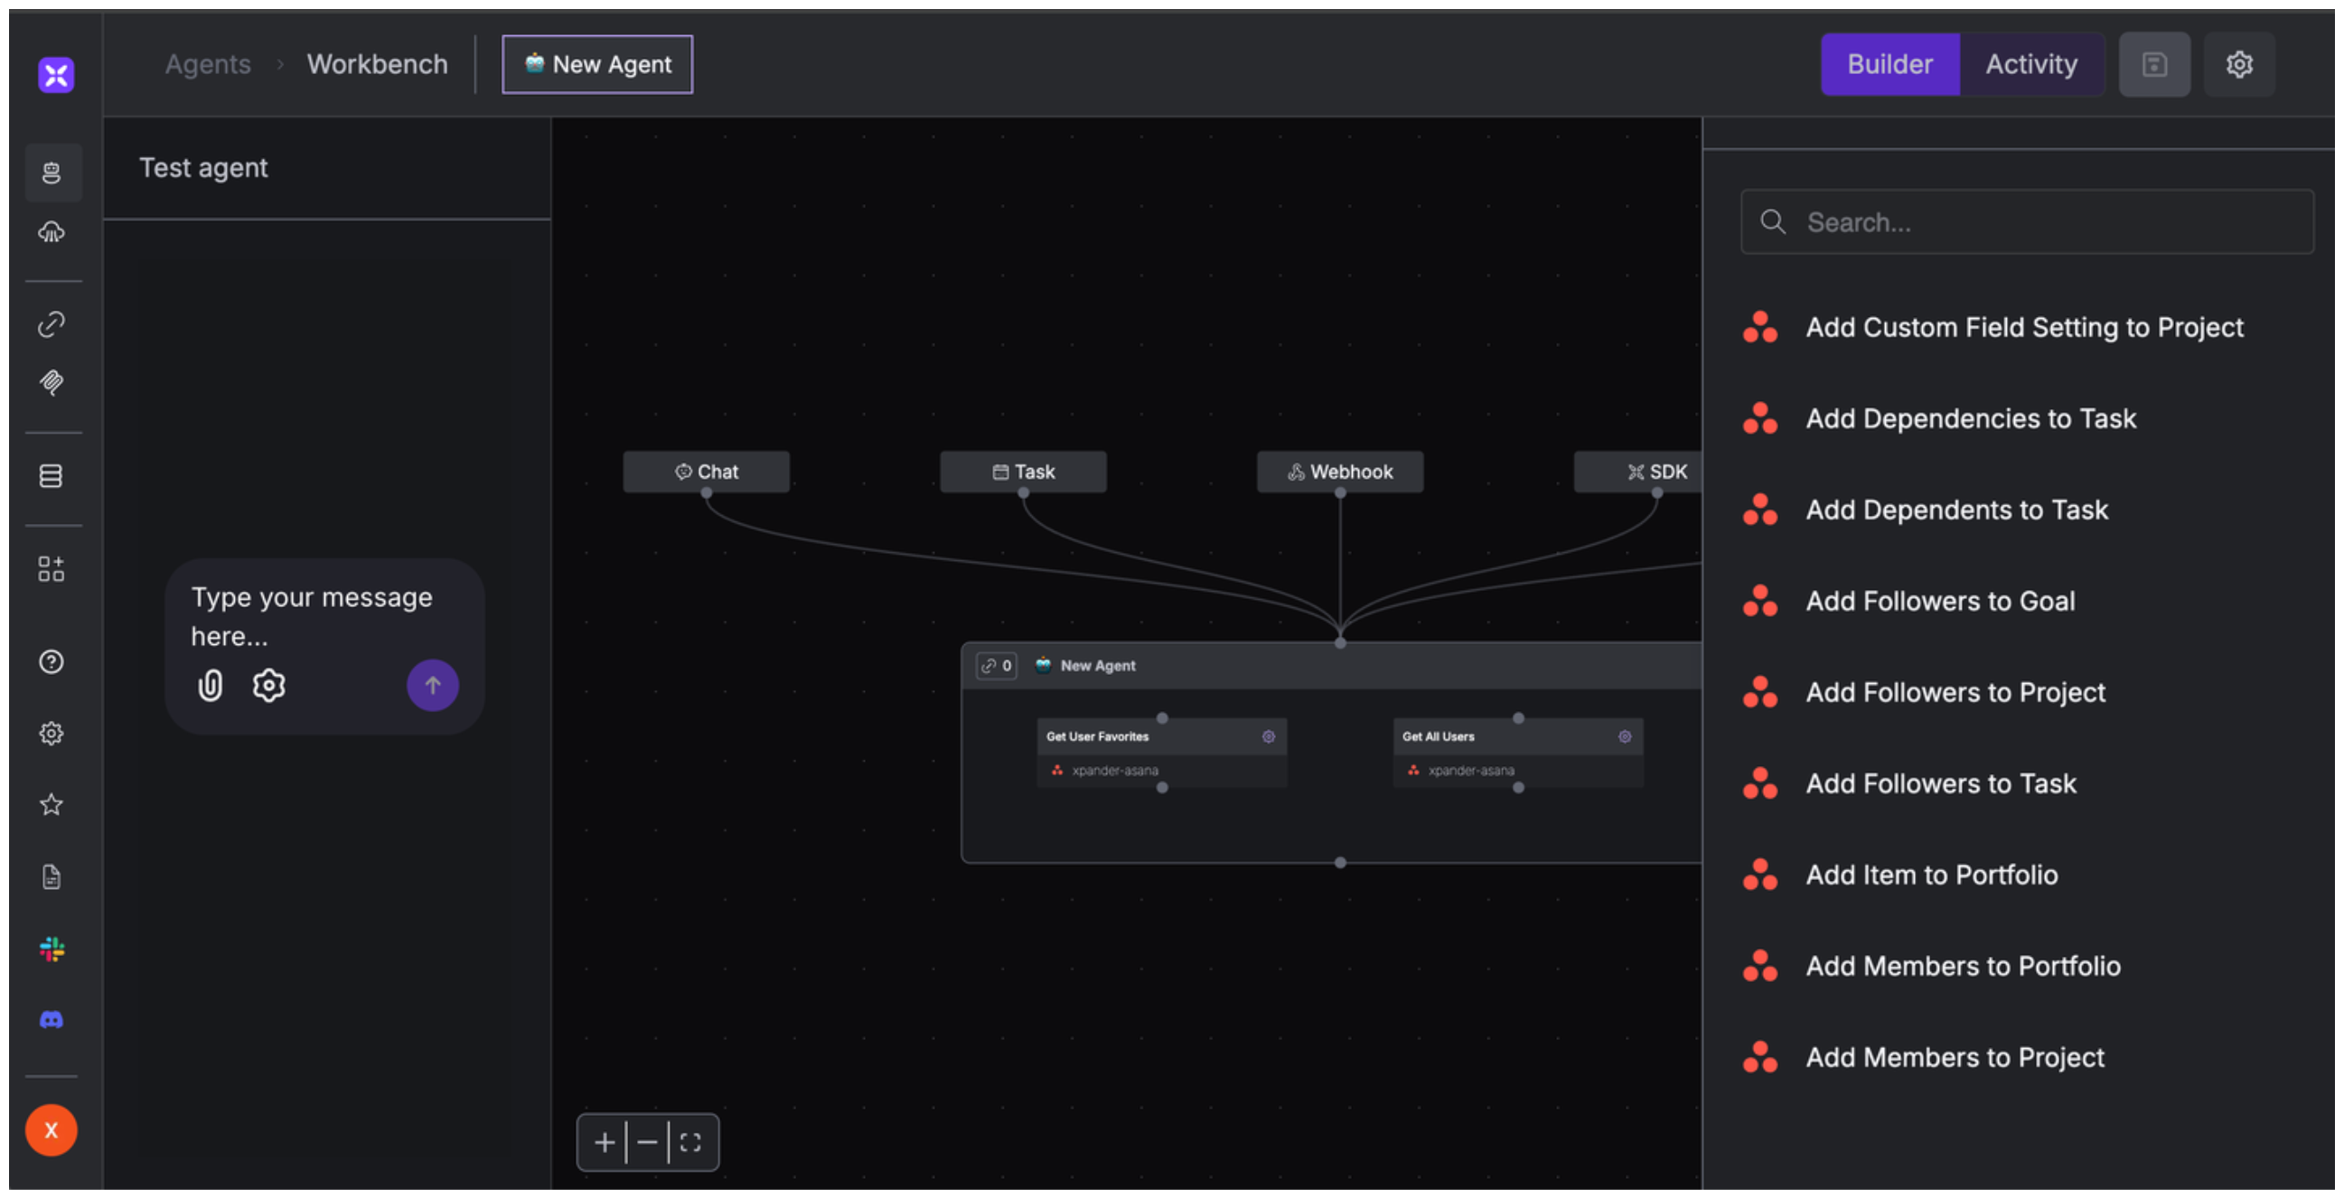Click the attachment paperclip in chat box
The width and height of the screenshot is (2344, 1198).
pos(211,685)
